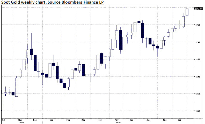Click the Apr month label
This screenshot has width=205, height=124.
pos(100,120)
